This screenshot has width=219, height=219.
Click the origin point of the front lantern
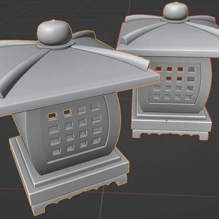68,170
